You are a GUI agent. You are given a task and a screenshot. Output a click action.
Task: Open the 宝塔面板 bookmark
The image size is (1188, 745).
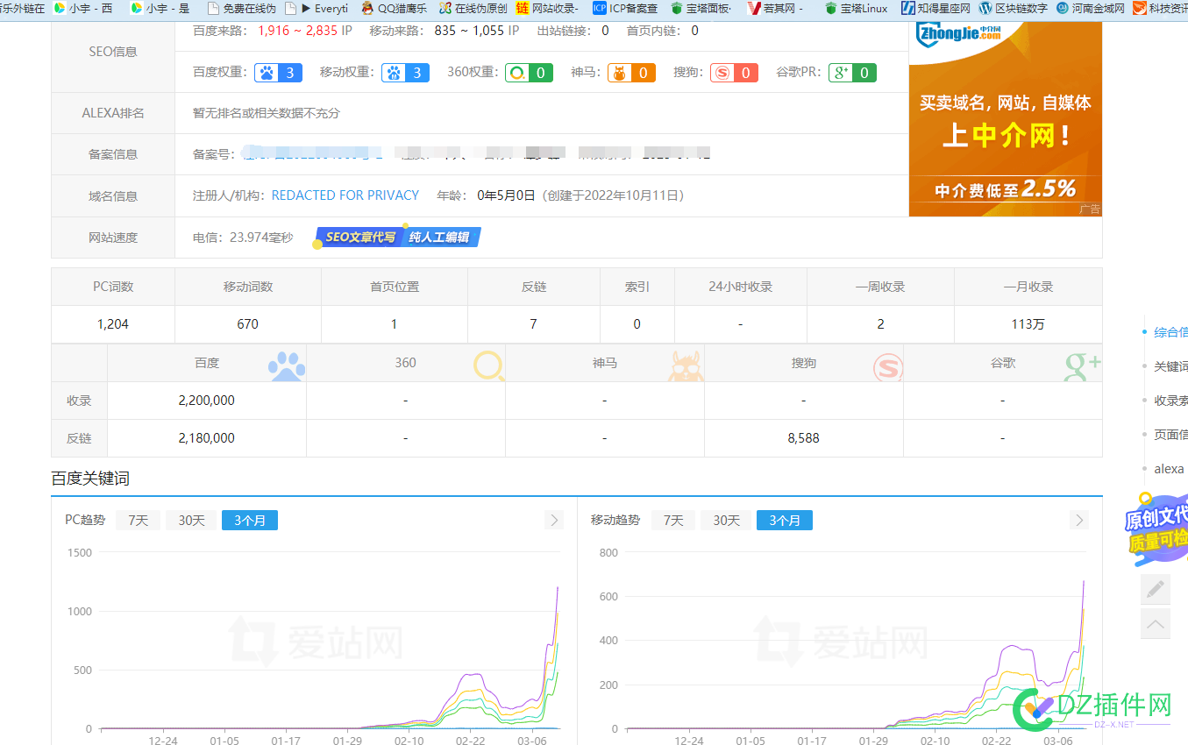[x=701, y=8]
